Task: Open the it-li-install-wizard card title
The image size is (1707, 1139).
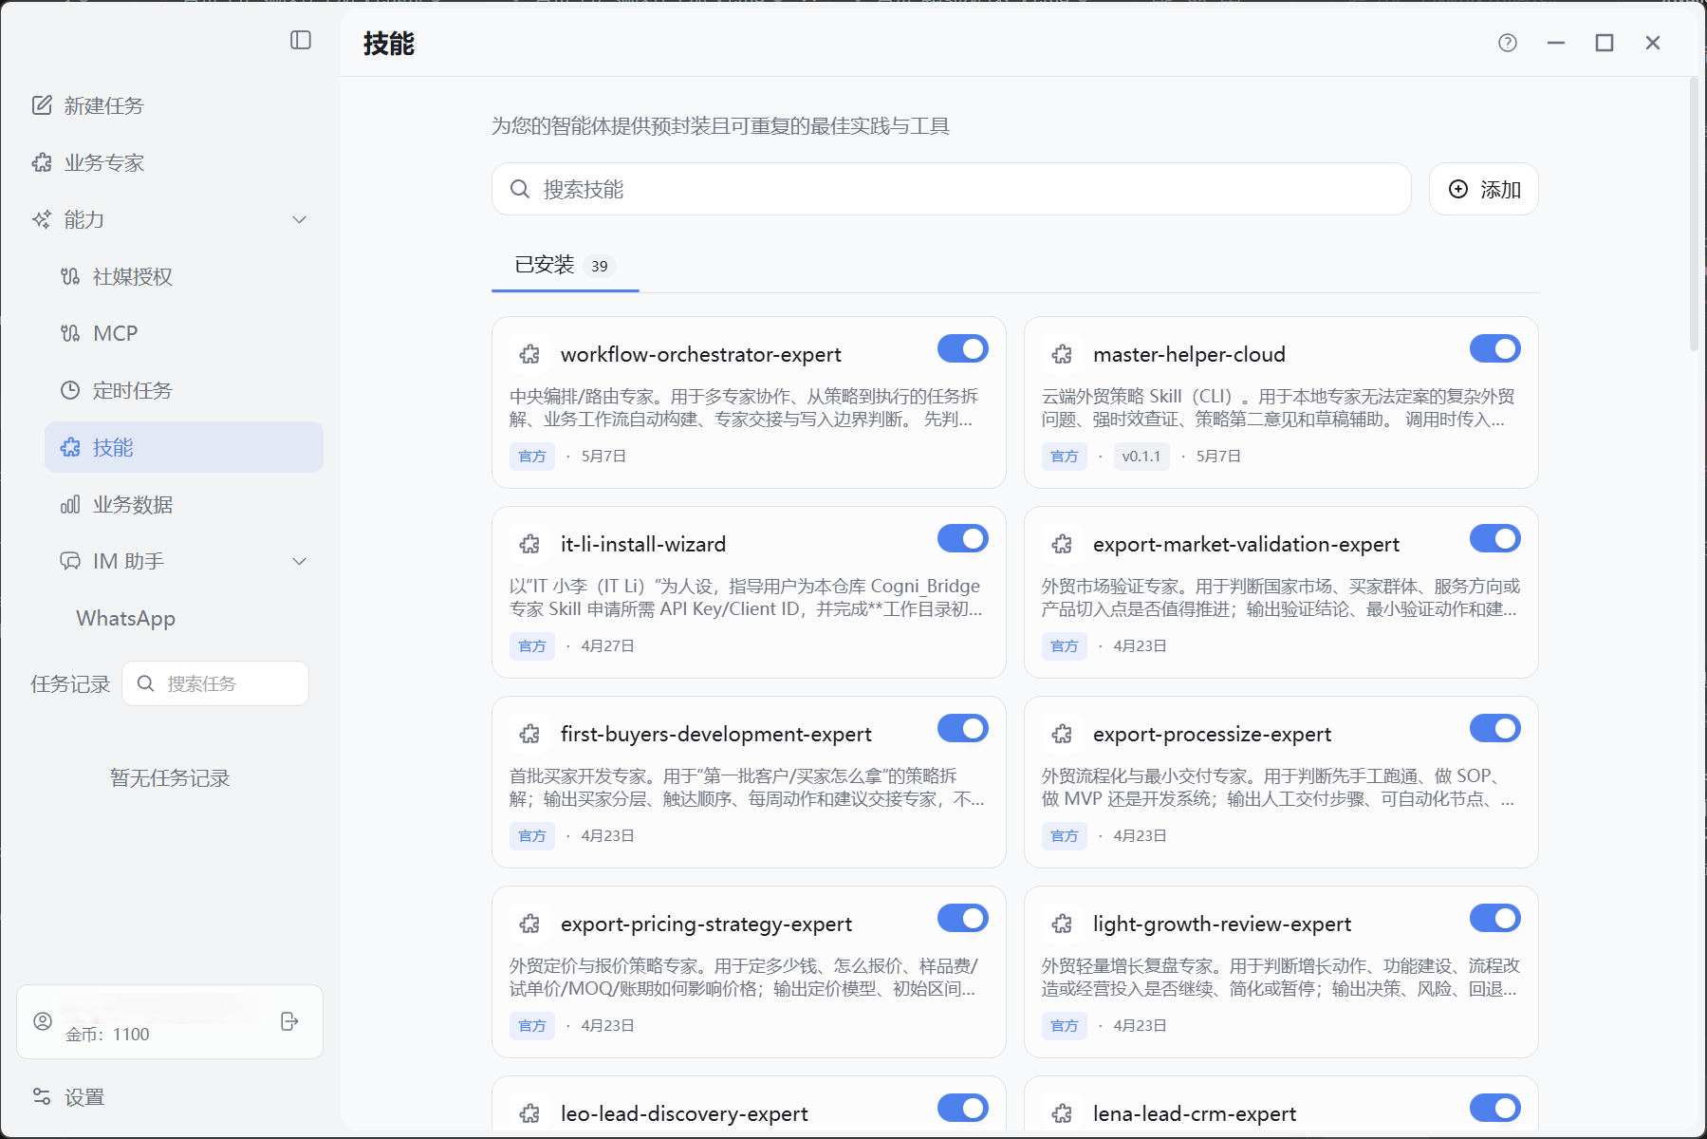Action: point(643,544)
